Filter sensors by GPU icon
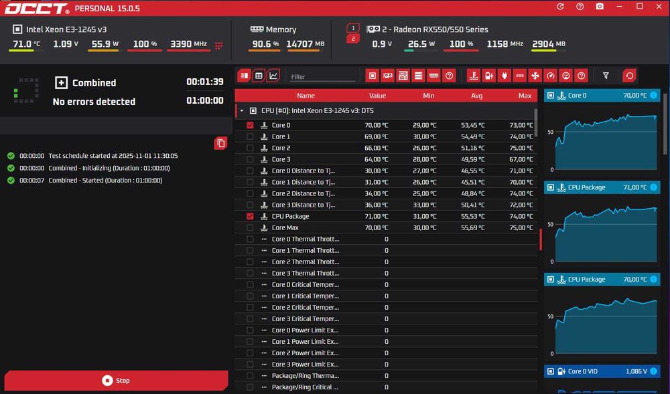 click(x=387, y=76)
